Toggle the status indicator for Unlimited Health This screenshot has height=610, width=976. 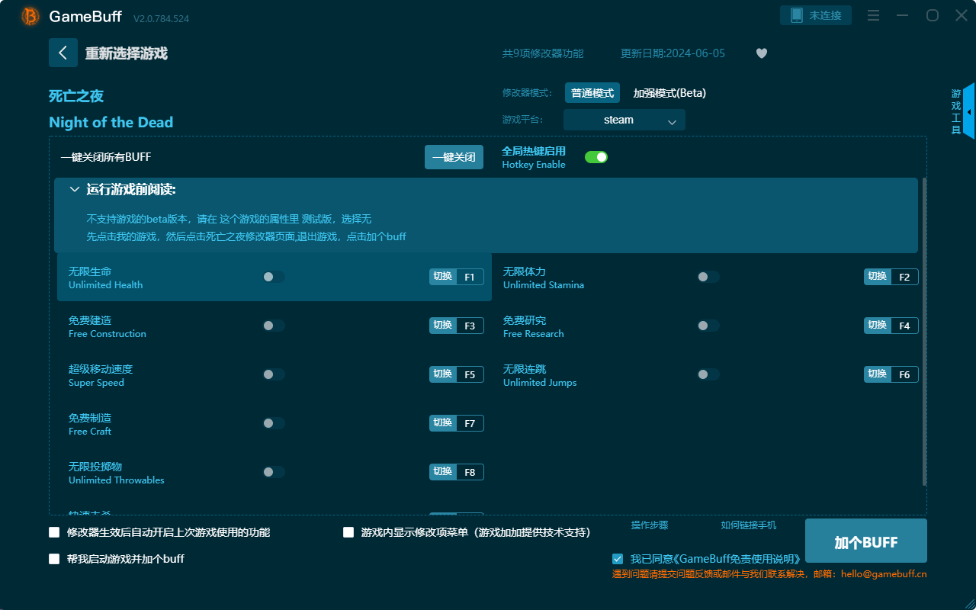point(273,277)
